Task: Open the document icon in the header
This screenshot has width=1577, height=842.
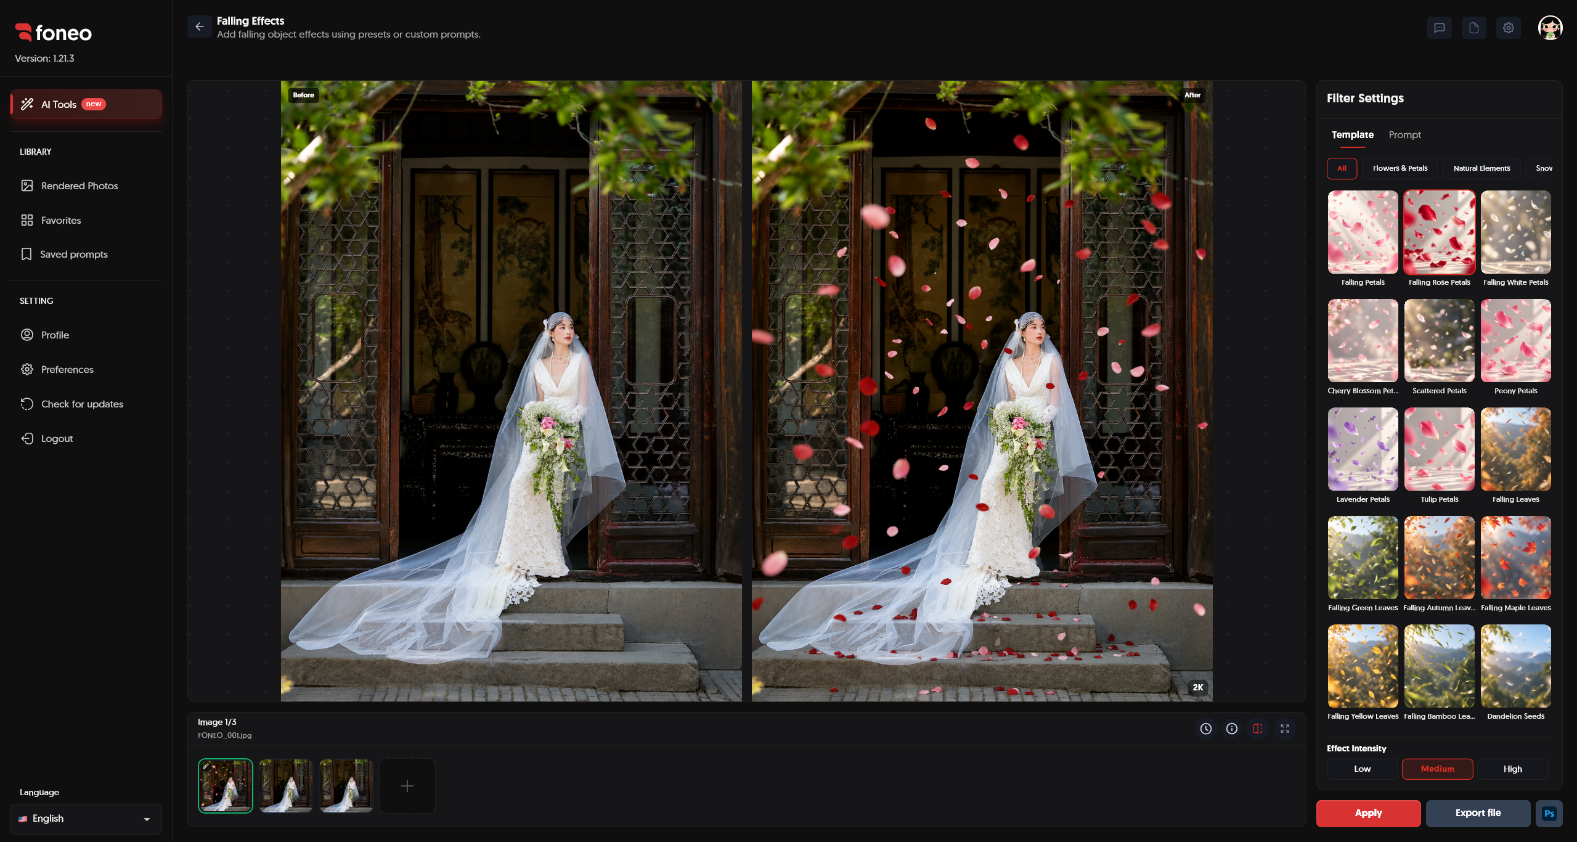Action: 1473,28
